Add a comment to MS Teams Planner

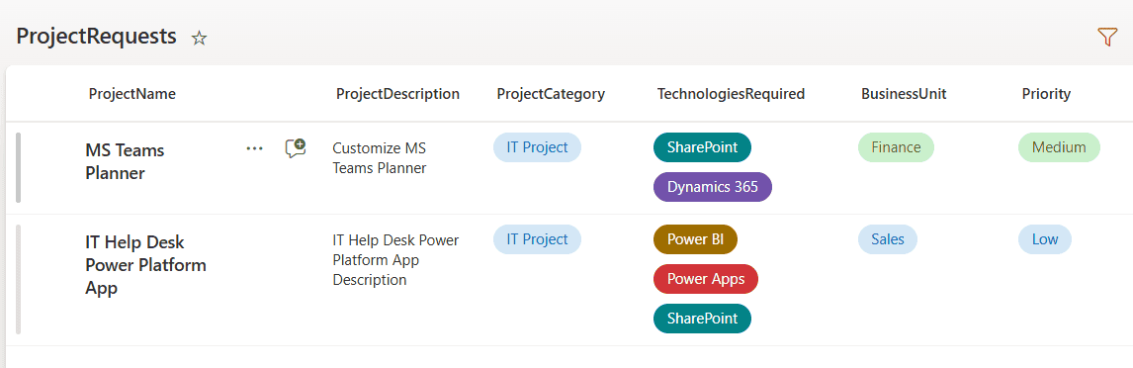click(295, 148)
